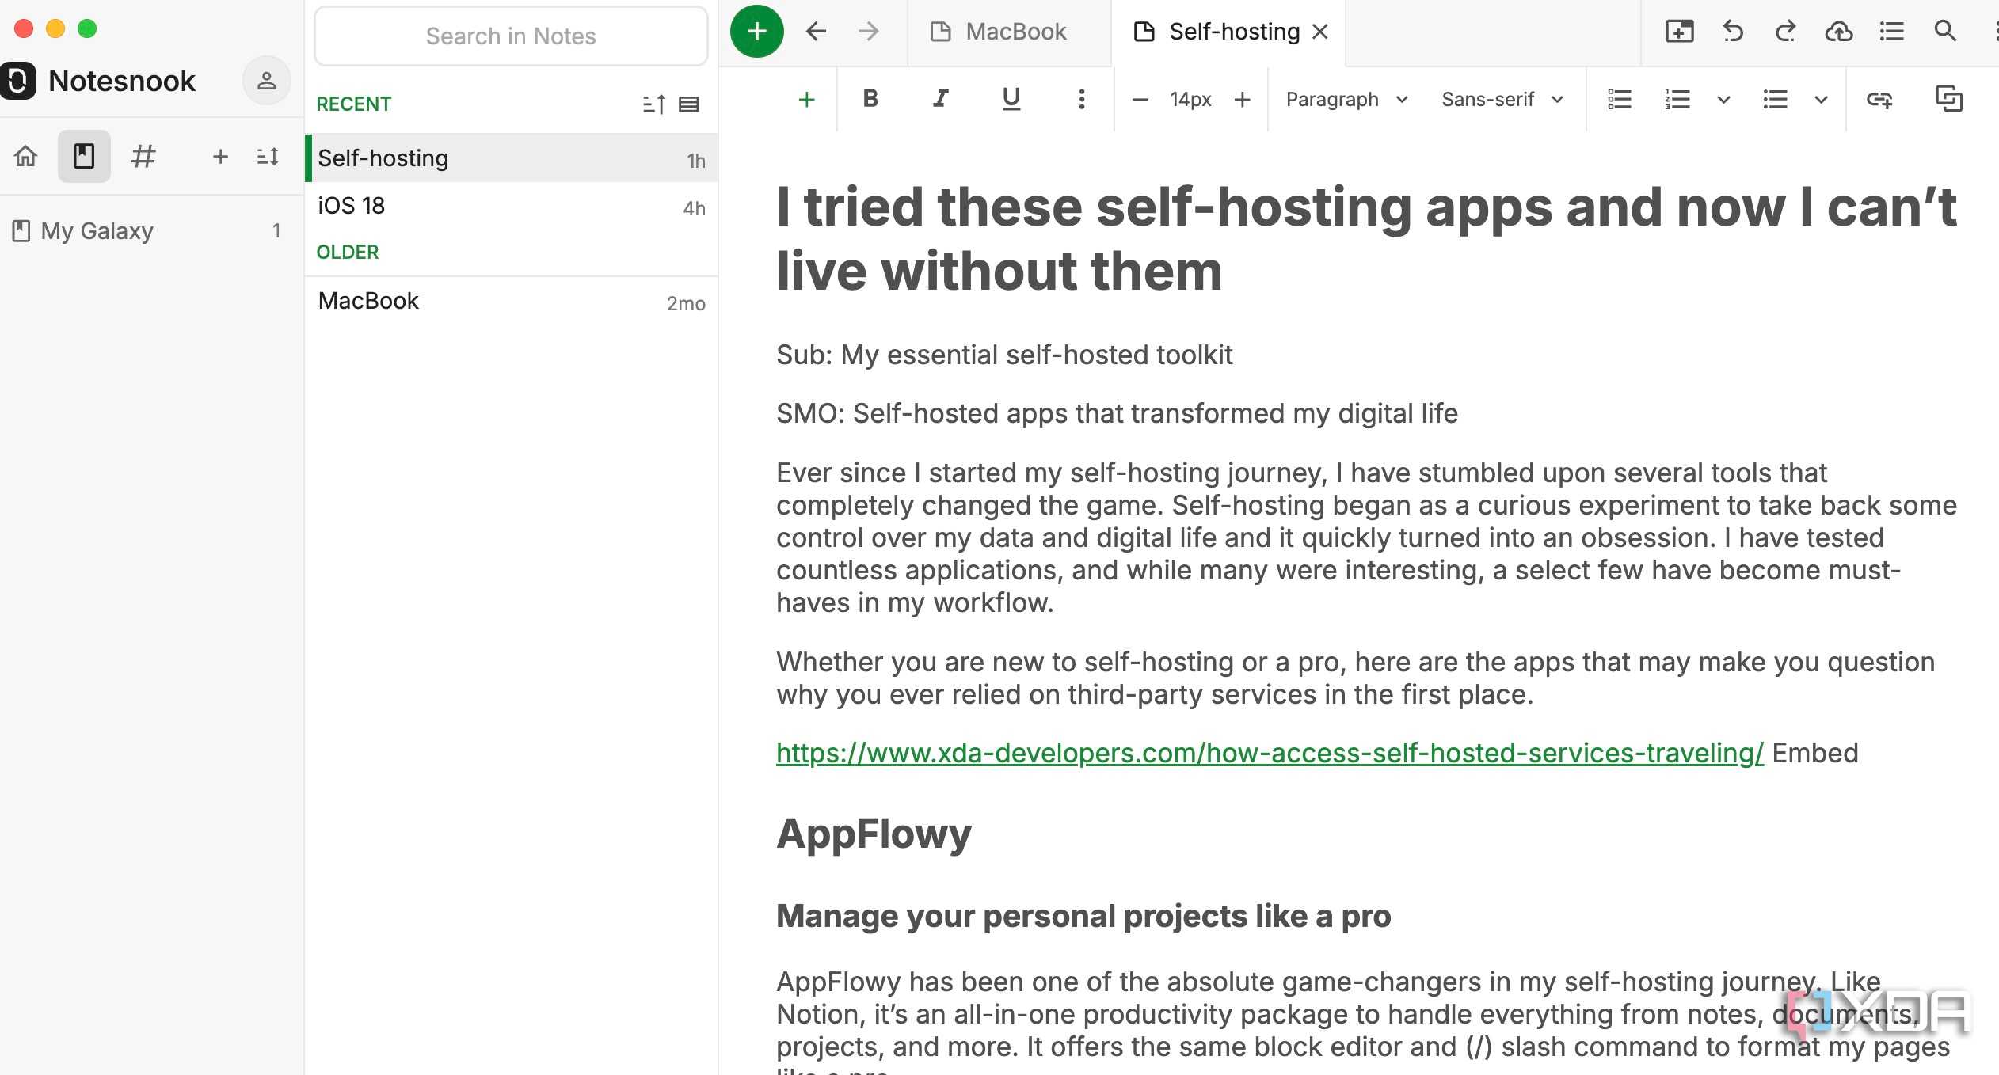
Task: Switch to the MacBook tab
Action: click(x=1008, y=32)
